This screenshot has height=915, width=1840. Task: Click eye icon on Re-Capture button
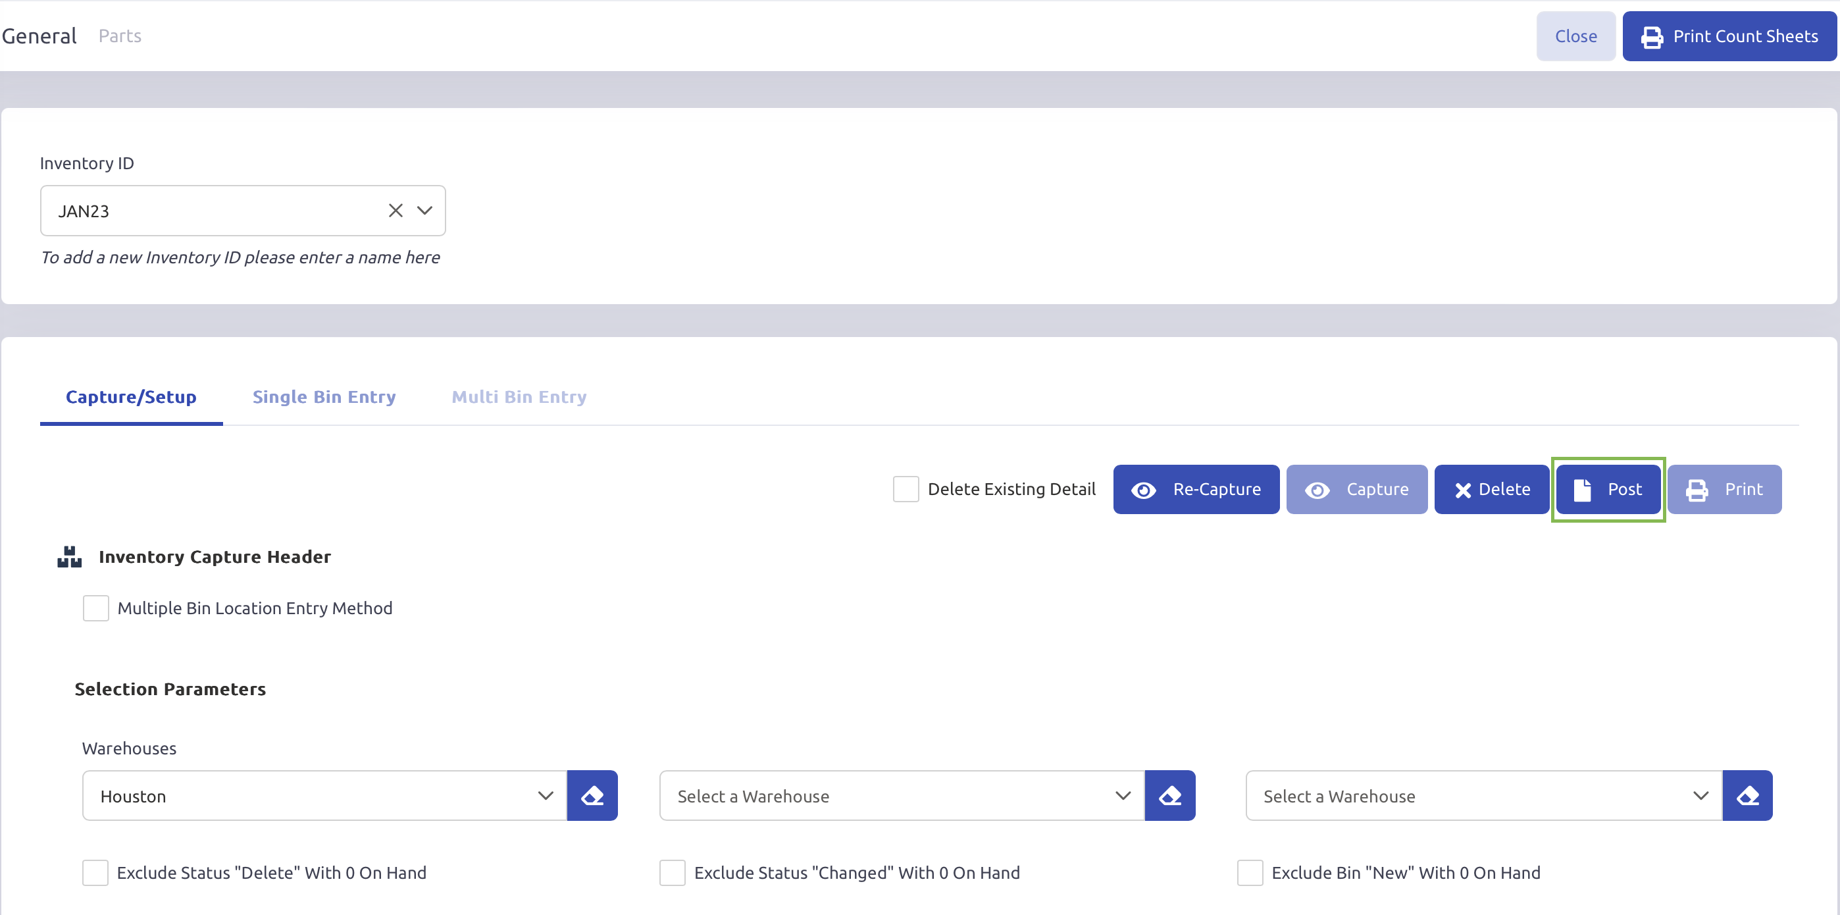tap(1143, 490)
